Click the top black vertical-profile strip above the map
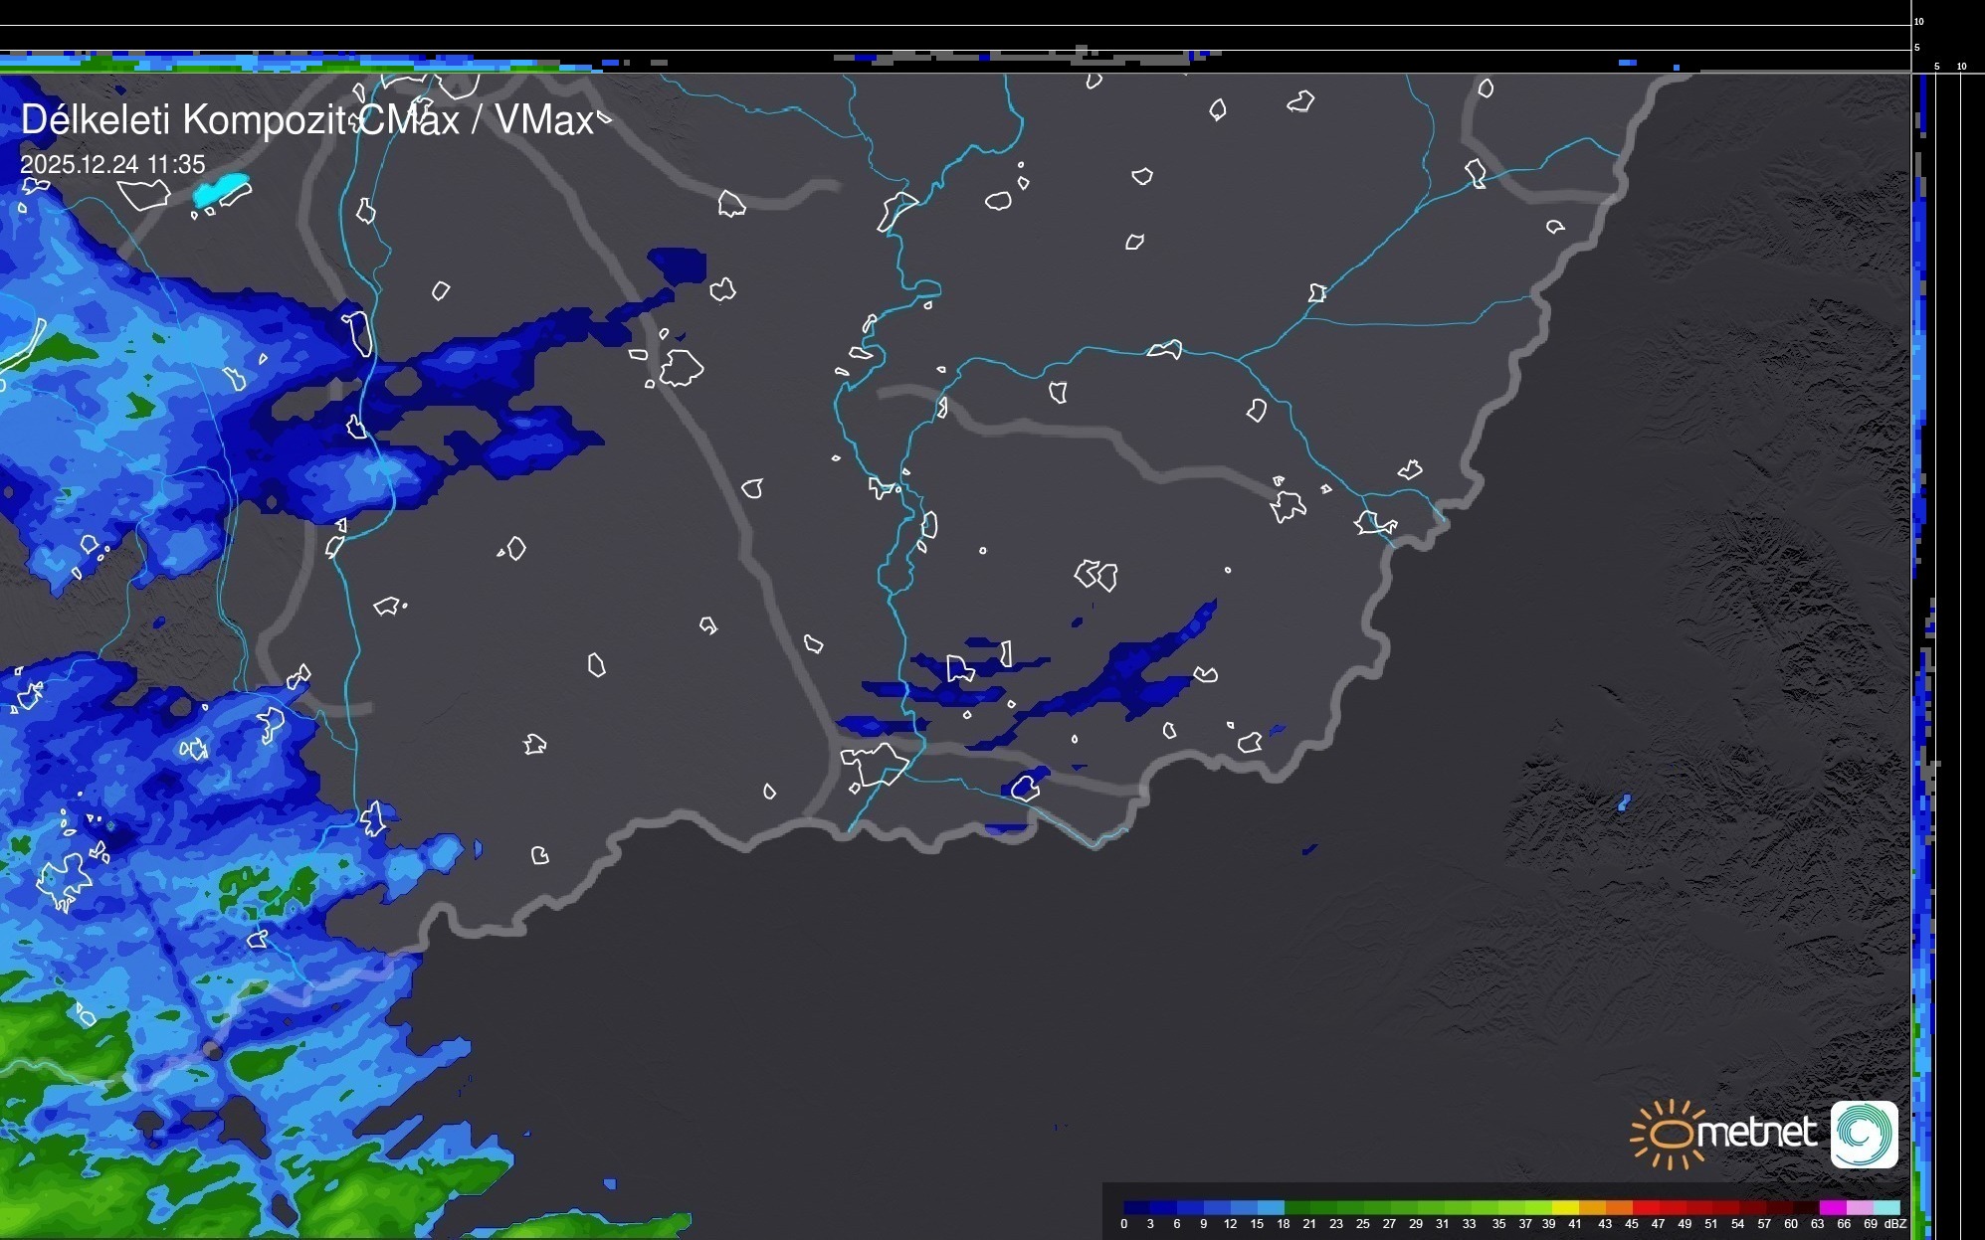This screenshot has height=1240, width=1985. pos(955,37)
